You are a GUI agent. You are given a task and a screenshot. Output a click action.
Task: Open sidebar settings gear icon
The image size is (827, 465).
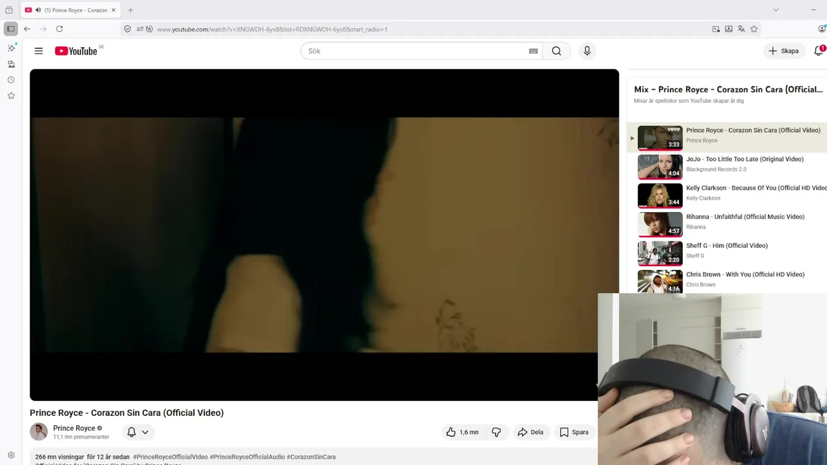(x=11, y=455)
